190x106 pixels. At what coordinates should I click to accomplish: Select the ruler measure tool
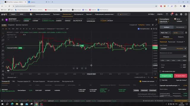point(3,62)
